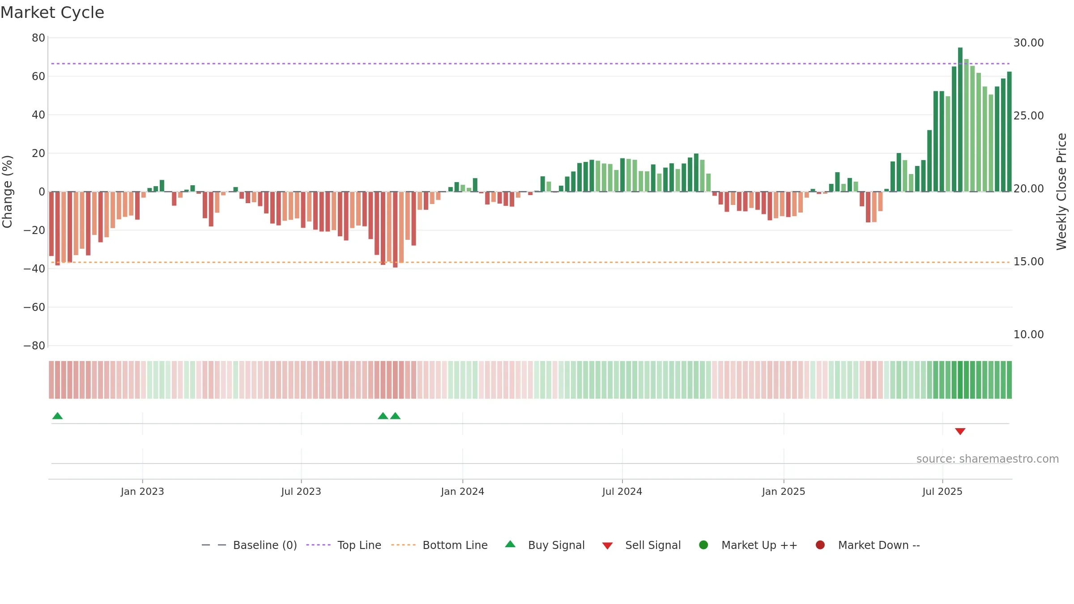The height and width of the screenshot is (604, 1074).
Task: Click the Jul 2024 x-axis label
Action: pos(622,492)
